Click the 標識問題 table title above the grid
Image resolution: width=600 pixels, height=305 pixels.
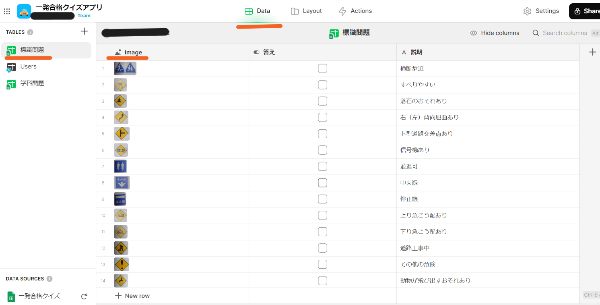click(349, 33)
